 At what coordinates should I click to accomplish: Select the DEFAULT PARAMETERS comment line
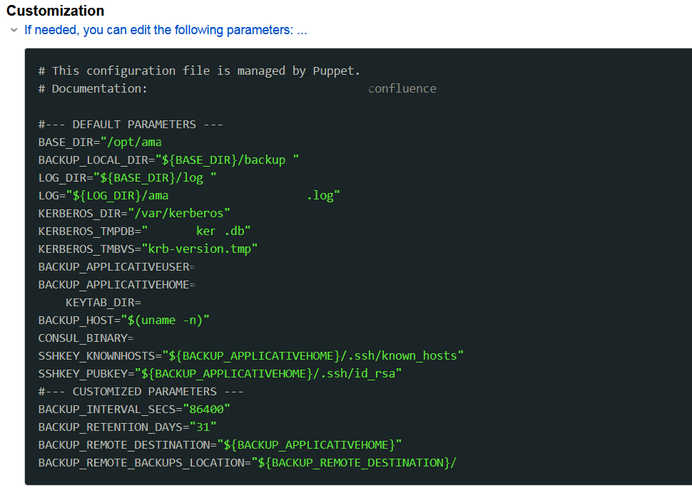[x=131, y=124]
